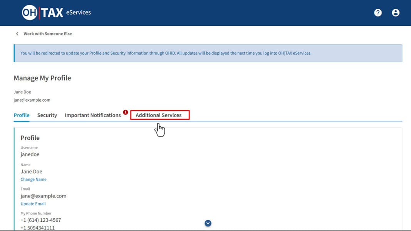The image size is (411, 231).
Task: Click the back chevron beside Work with Someone Else
Action: pos(17,34)
